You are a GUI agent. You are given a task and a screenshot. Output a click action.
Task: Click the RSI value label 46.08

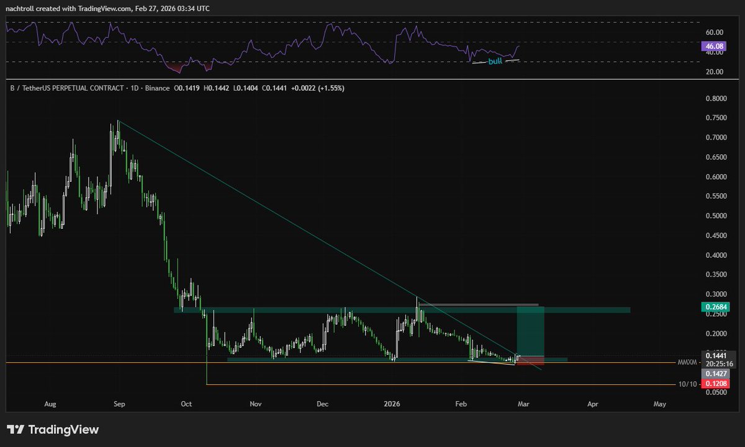pos(713,46)
